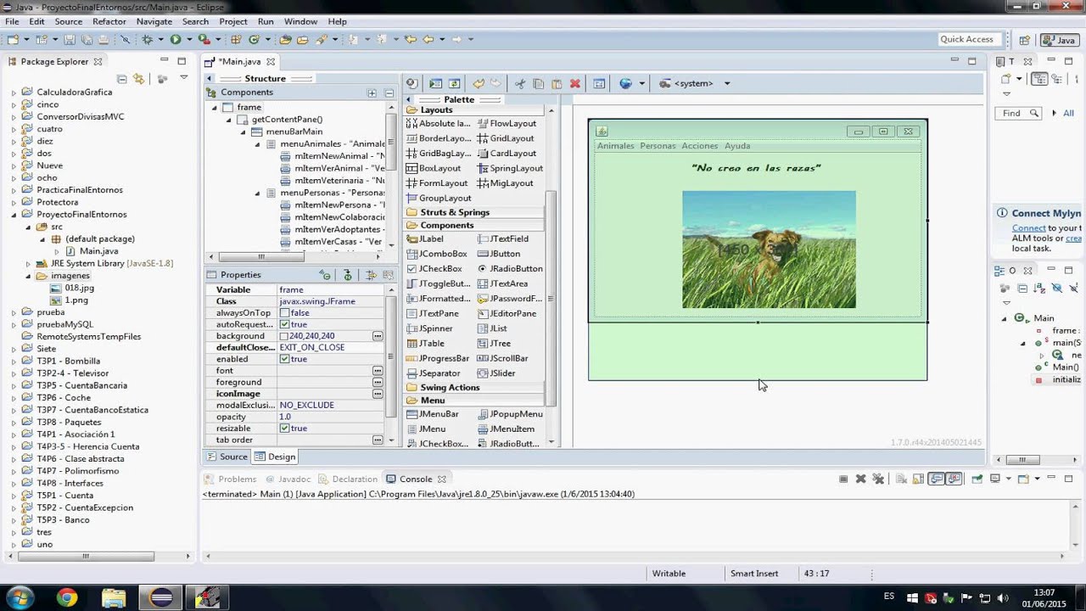Click the Paste icon in designer toolbar
1086x611 pixels.
point(557,83)
